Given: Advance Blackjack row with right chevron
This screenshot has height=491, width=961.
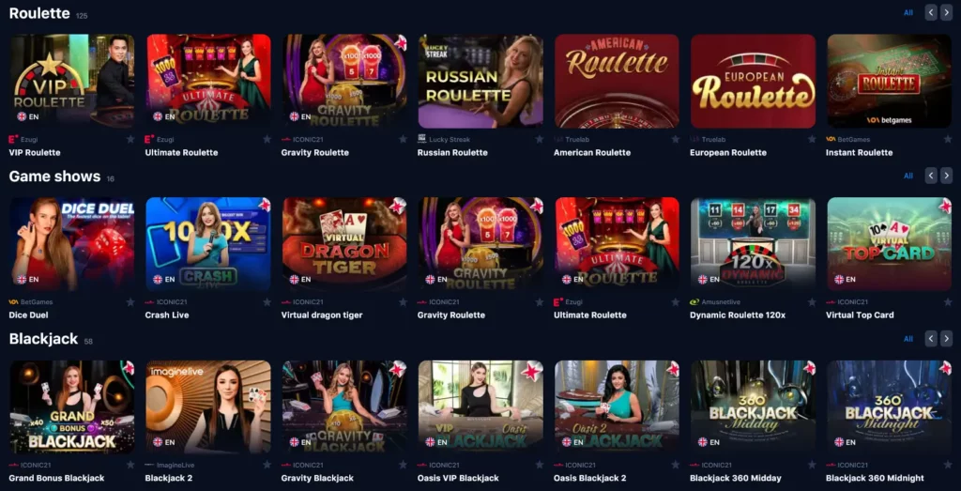Looking at the screenshot, I should 946,338.
